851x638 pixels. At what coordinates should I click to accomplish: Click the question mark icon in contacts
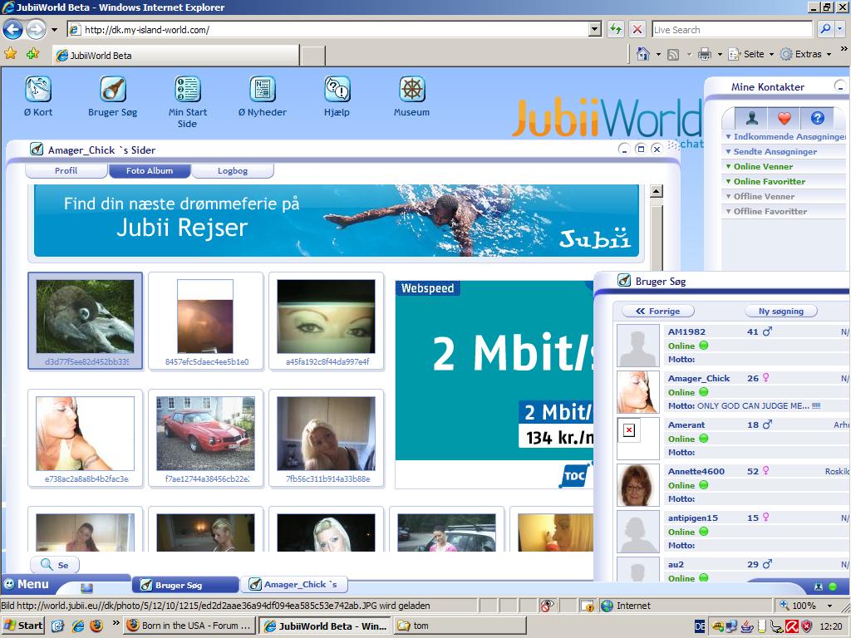(x=817, y=118)
